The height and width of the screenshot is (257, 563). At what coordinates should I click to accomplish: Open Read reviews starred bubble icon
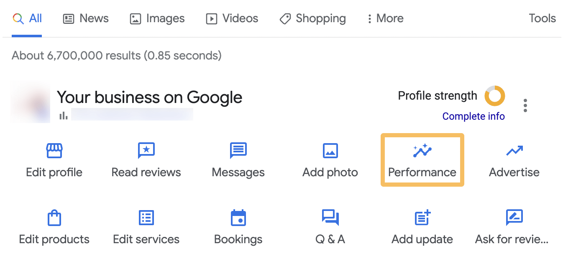(146, 151)
